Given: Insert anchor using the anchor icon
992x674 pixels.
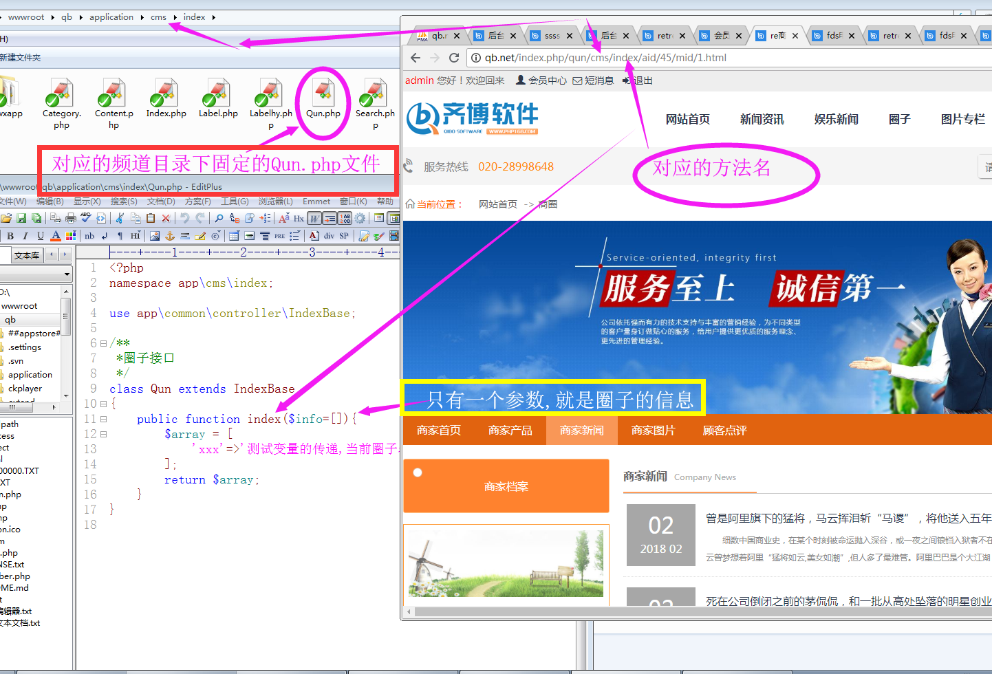Looking at the screenshot, I should [170, 236].
